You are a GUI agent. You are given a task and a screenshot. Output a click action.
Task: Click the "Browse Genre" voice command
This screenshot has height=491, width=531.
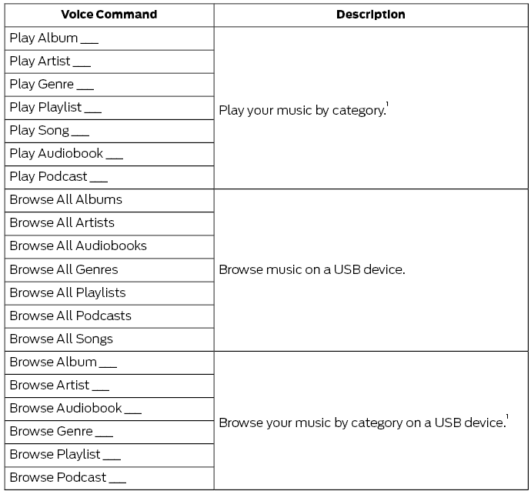pos(61,431)
